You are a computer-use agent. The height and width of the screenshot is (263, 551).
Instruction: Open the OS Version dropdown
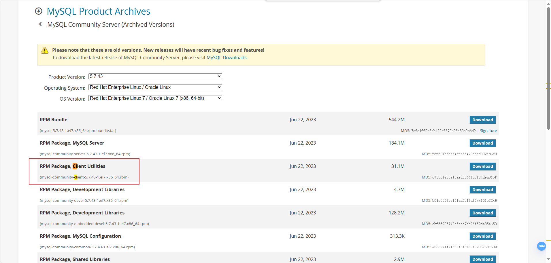[155, 98]
